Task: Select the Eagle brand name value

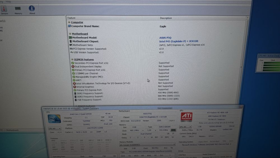Action: [163, 26]
